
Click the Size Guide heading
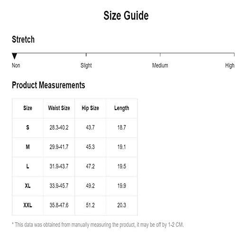[126, 16]
